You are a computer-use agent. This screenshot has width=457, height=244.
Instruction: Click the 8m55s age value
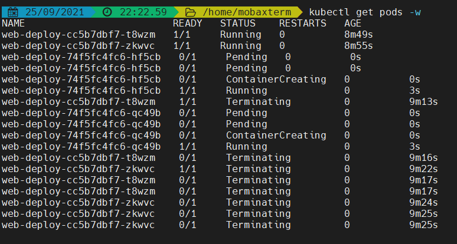[358, 45]
